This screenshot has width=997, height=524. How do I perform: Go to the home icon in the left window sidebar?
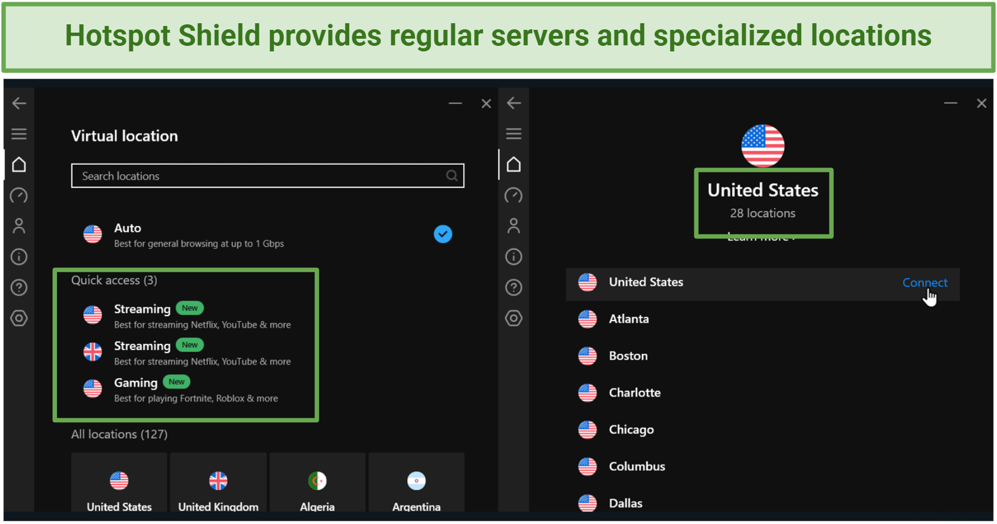tap(19, 165)
